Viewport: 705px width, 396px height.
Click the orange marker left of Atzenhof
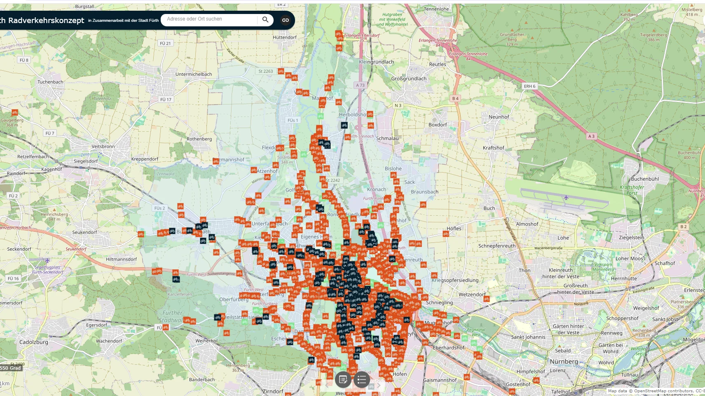tap(254, 170)
